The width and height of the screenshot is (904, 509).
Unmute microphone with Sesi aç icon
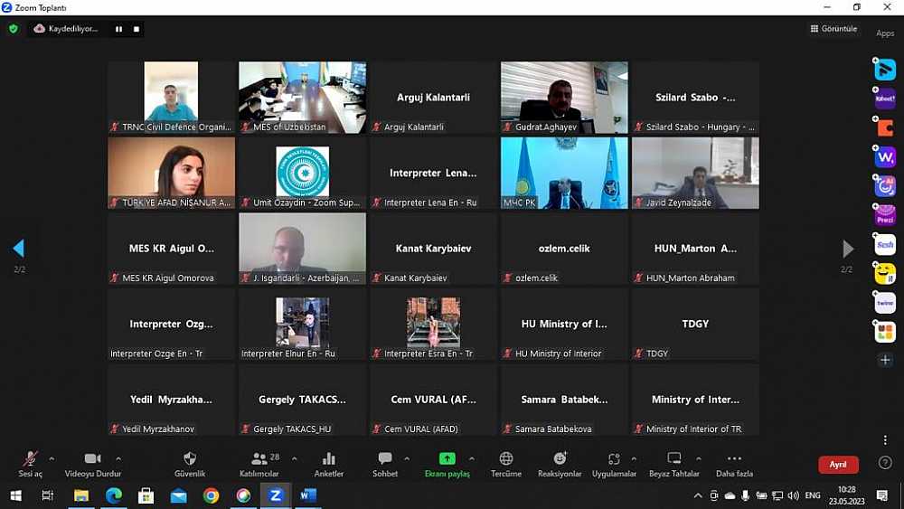click(x=30, y=459)
